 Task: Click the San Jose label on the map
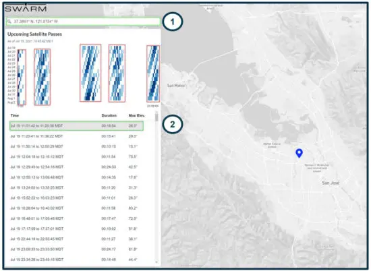click(331, 183)
